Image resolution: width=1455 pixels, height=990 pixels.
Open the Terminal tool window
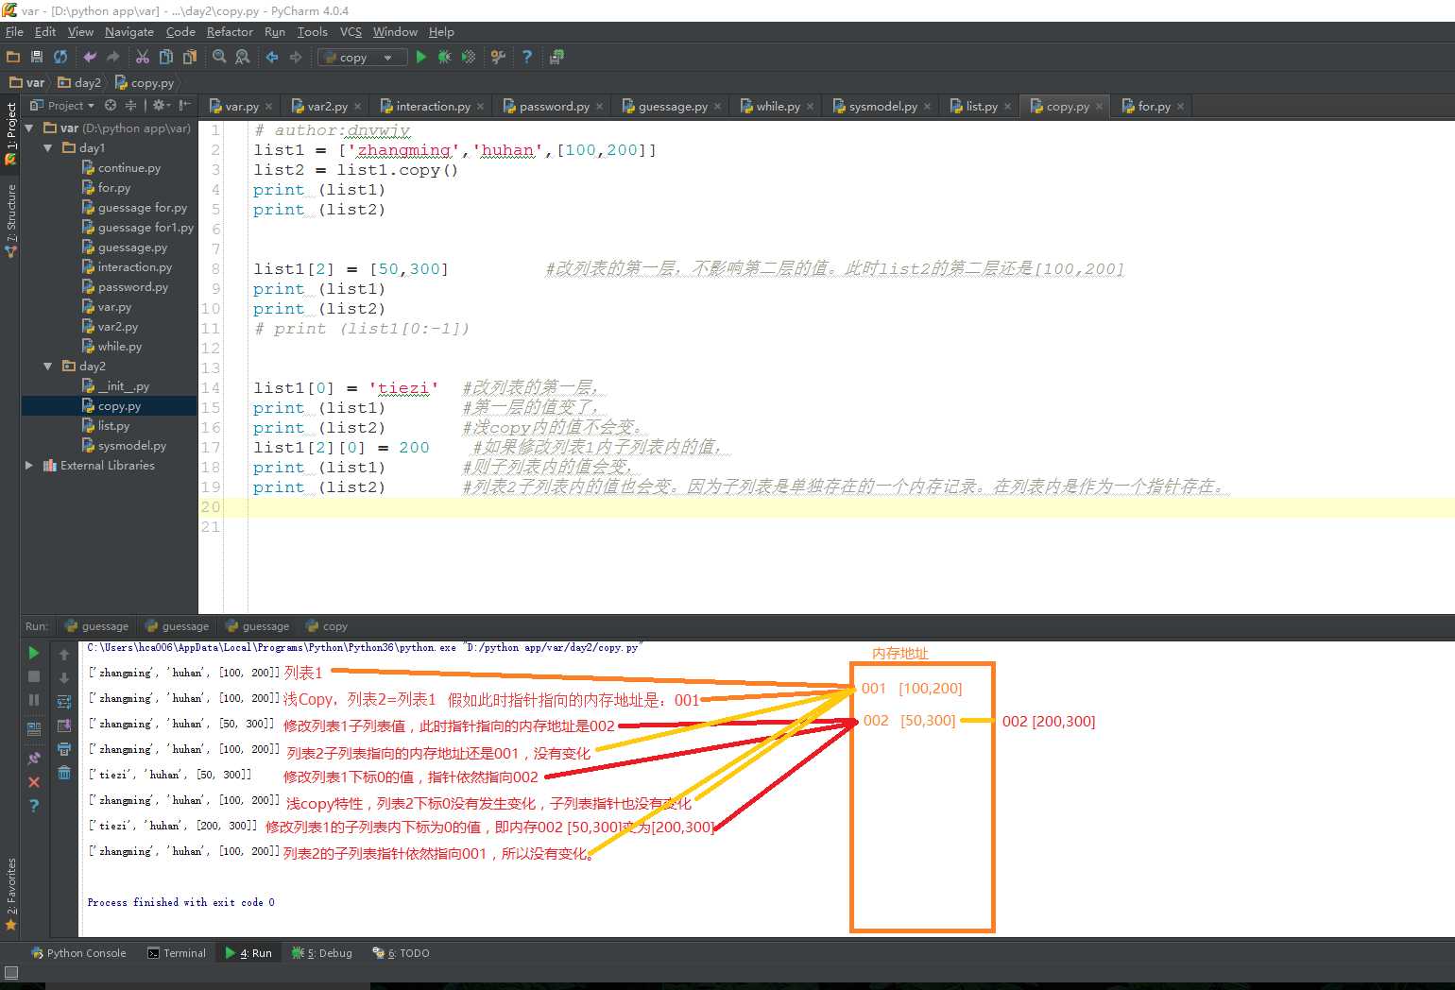(177, 953)
